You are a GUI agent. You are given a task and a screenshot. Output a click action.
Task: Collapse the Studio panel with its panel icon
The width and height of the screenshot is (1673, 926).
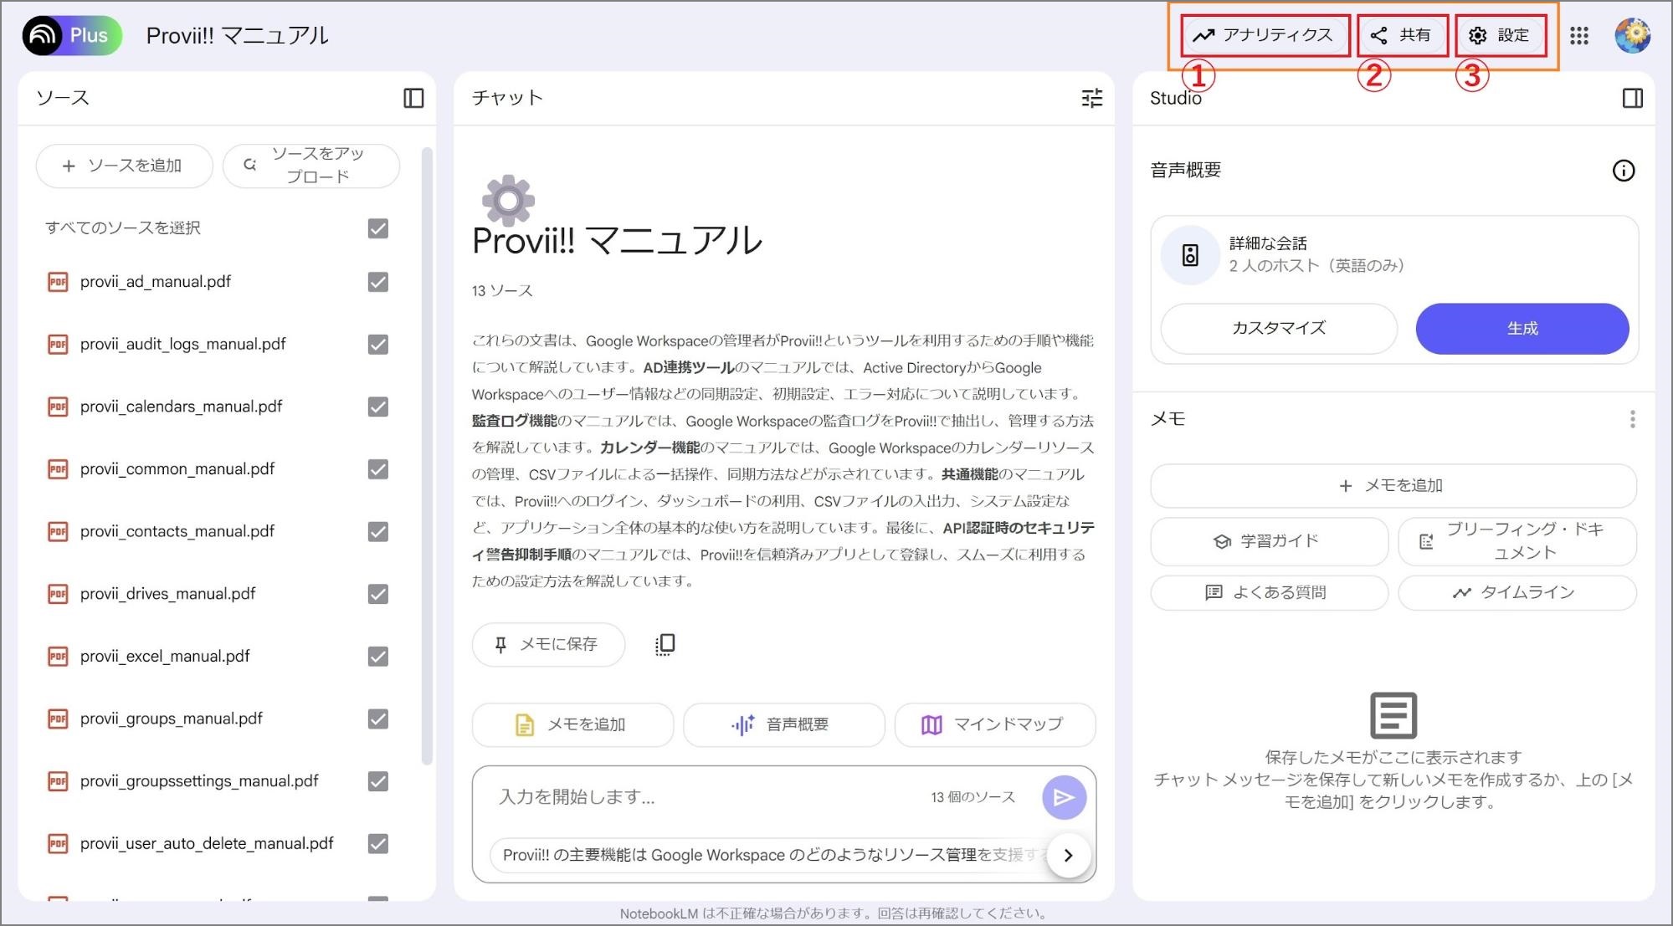(1632, 98)
